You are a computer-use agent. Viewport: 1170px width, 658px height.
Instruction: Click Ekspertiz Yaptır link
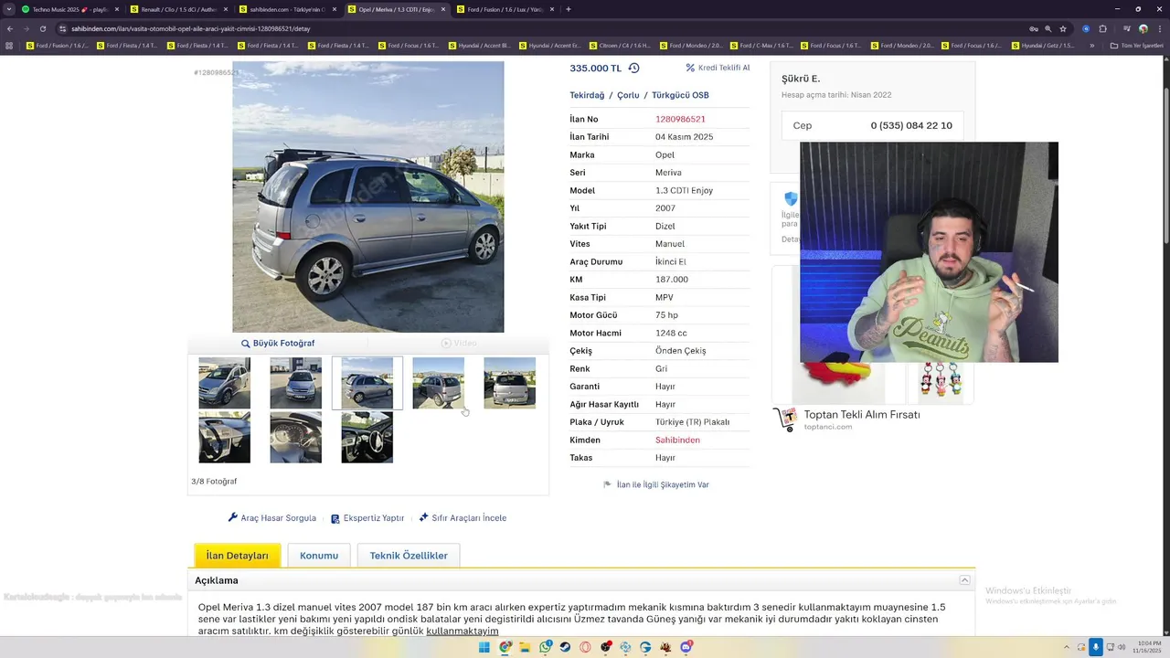[367, 518]
